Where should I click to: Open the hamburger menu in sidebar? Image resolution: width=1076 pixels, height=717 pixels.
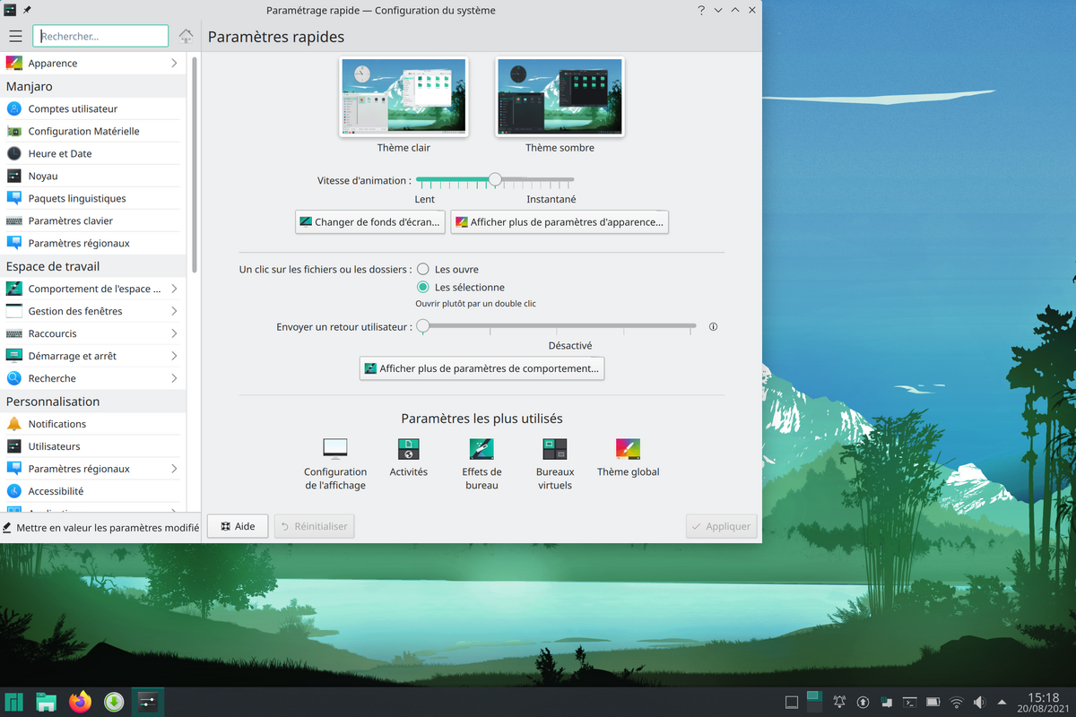(15, 36)
